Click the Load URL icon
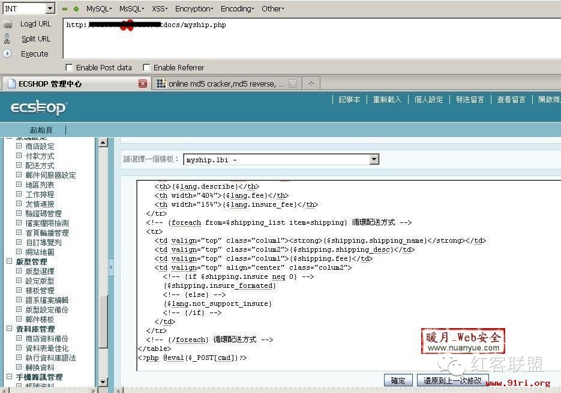This screenshot has width=561, height=393. 8,25
